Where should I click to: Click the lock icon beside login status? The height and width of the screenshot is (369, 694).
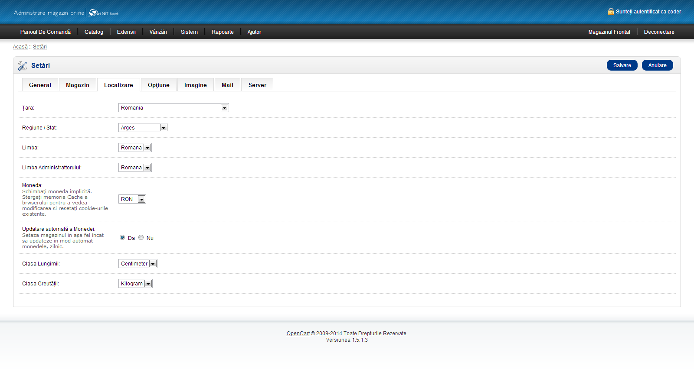611,12
